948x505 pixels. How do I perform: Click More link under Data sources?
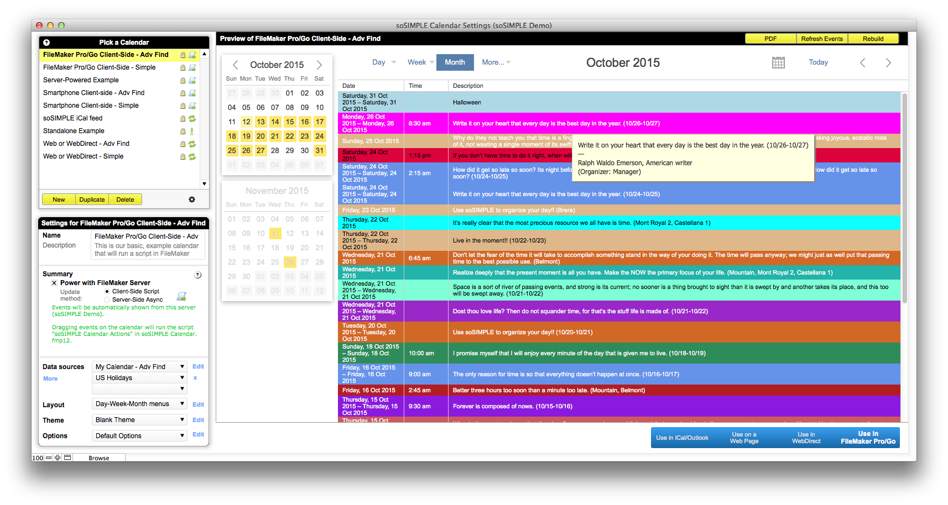[x=50, y=378]
